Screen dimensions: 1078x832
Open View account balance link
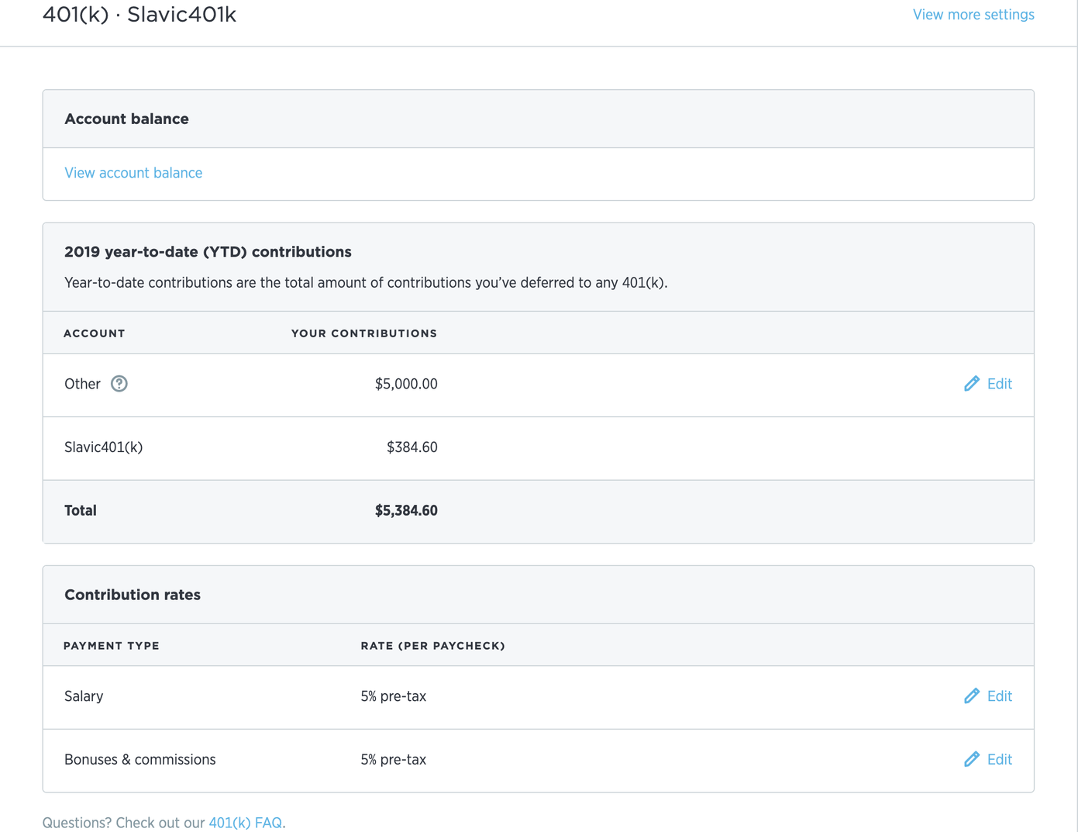133,173
